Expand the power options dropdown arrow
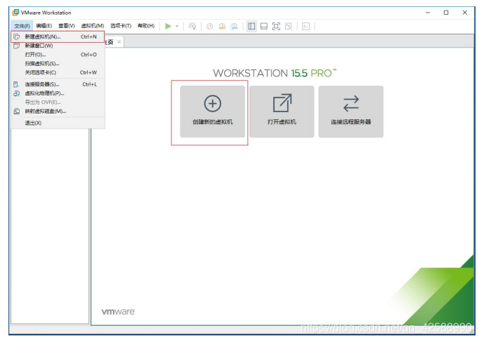 point(177,26)
